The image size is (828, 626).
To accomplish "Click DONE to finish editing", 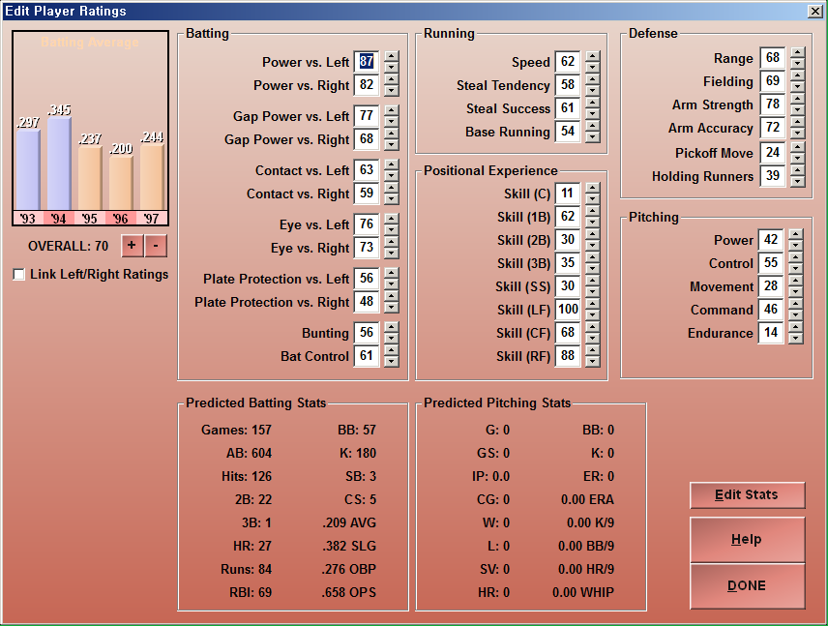I will [747, 585].
